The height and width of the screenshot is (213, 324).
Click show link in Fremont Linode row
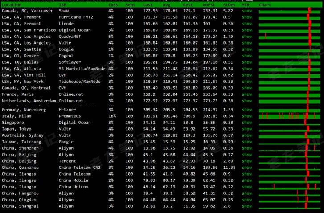(x=246, y=23)
